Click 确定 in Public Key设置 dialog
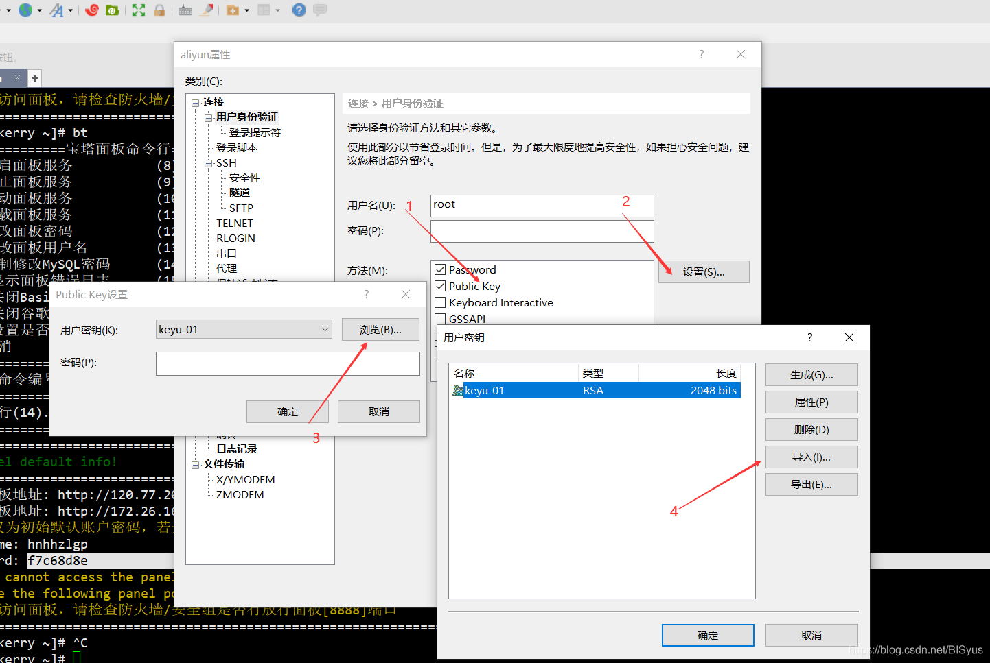This screenshot has width=990, height=663. click(x=288, y=411)
